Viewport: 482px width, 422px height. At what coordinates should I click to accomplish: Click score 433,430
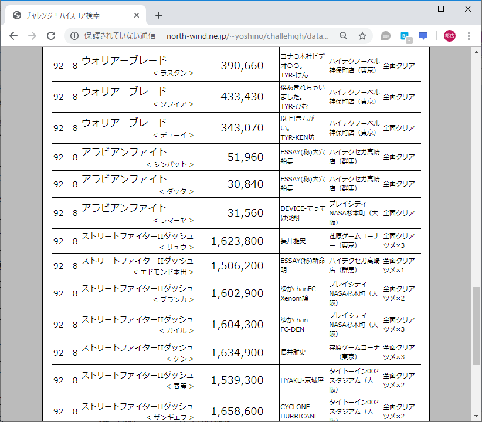[242, 97]
